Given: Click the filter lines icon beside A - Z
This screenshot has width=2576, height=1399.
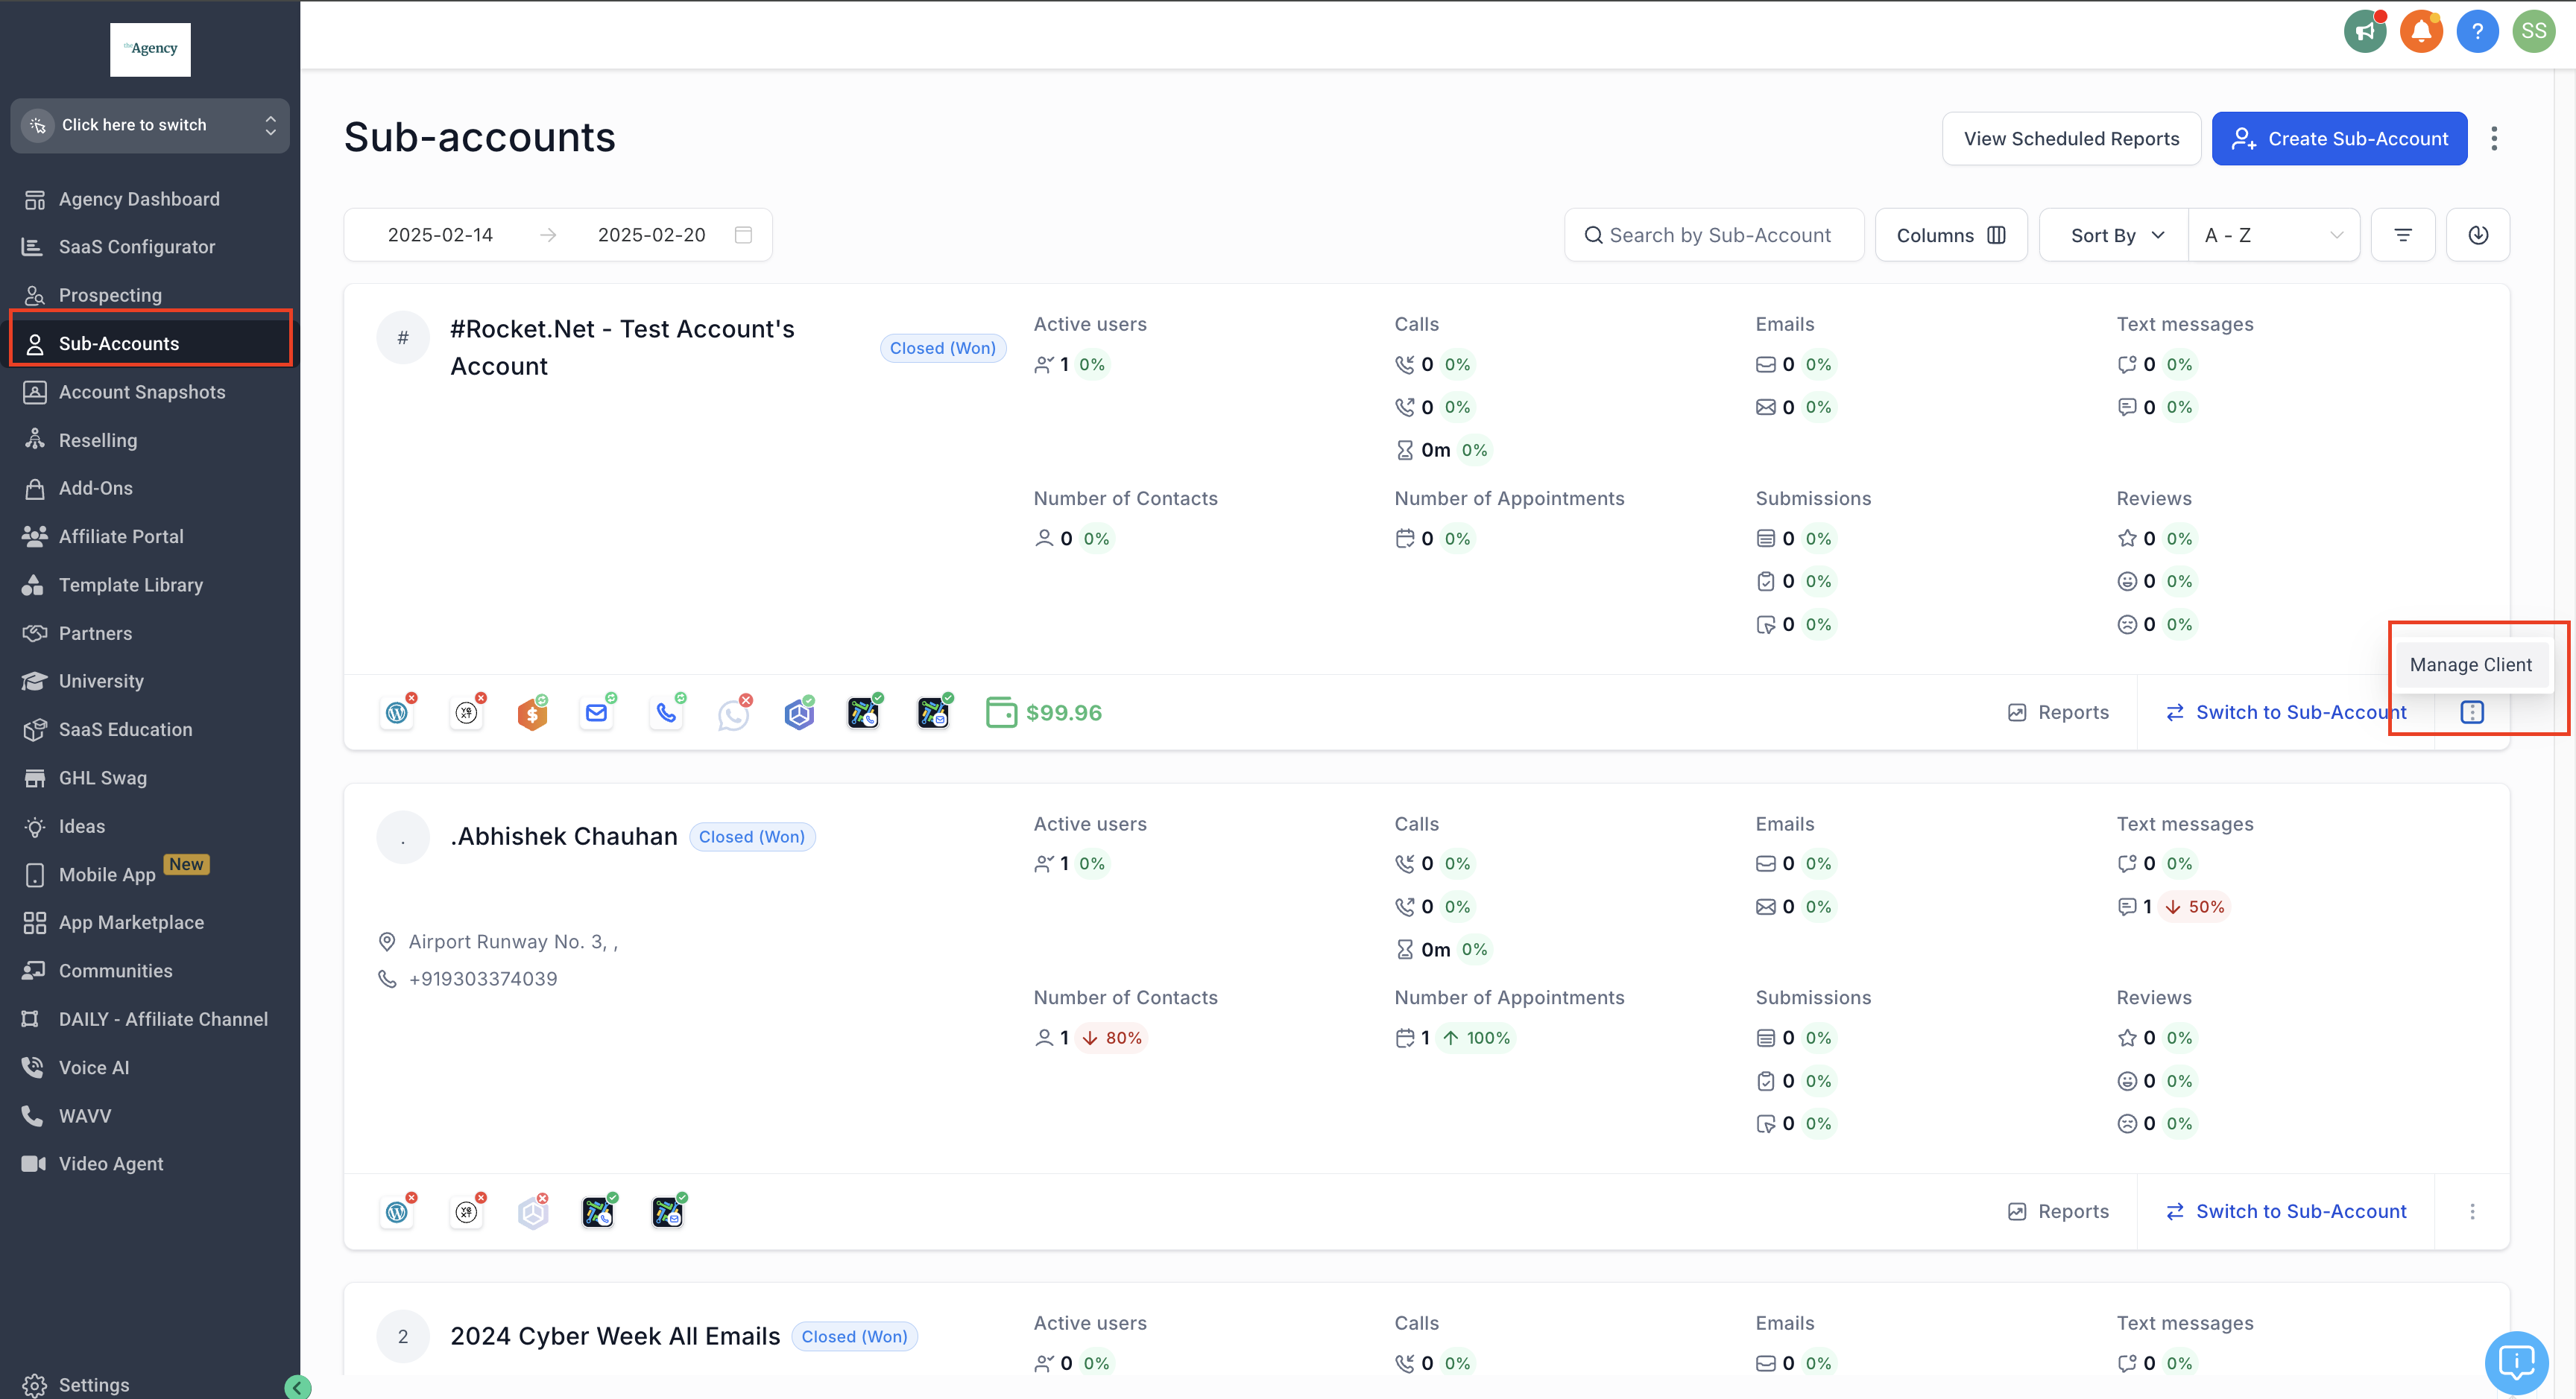Looking at the screenshot, I should (2403, 235).
